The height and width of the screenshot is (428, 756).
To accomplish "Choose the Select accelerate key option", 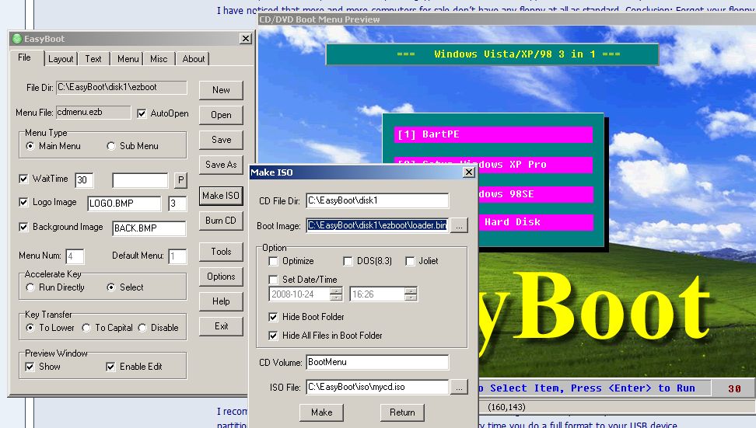I will pyautogui.click(x=111, y=287).
